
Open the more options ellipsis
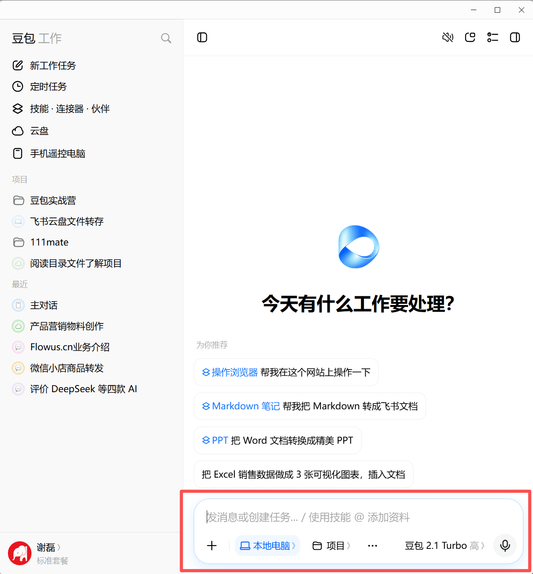[372, 546]
